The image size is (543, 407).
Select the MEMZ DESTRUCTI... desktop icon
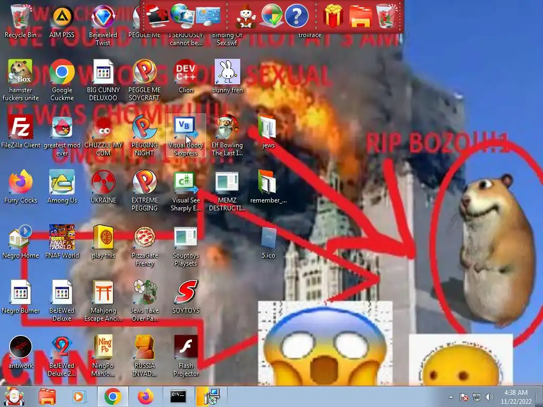click(227, 191)
